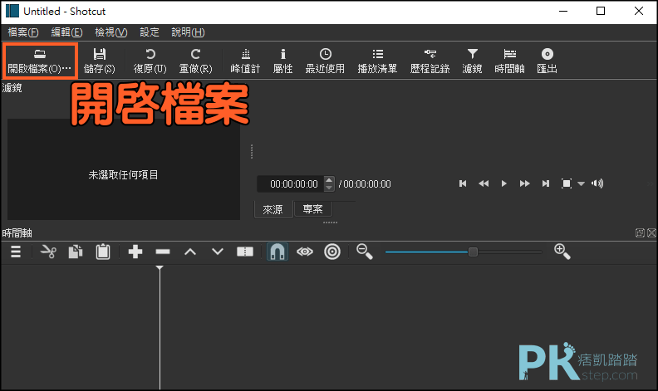Lift clip with the up chevron
Screen dimensions: 658x391
[190, 252]
